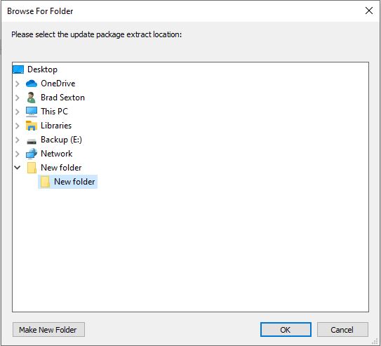The height and width of the screenshot is (346, 381).
Task: Select the Desktop root item label
Action: point(43,69)
